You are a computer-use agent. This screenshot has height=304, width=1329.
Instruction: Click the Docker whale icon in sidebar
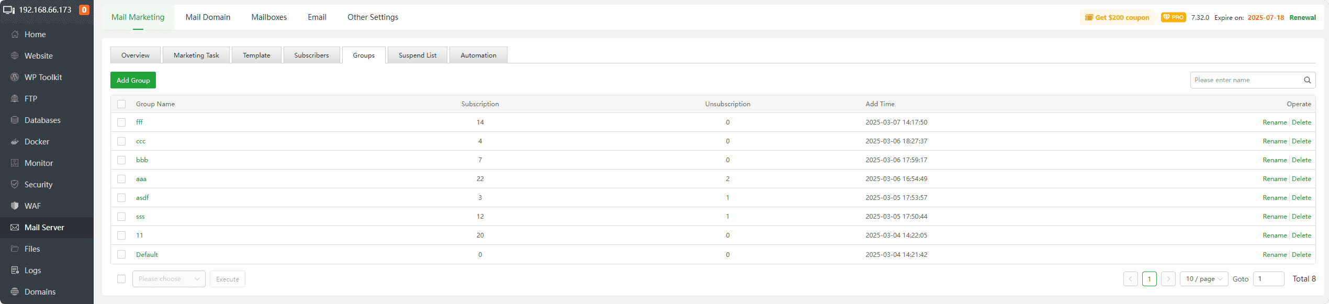pyautogui.click(x=15, y=142)
